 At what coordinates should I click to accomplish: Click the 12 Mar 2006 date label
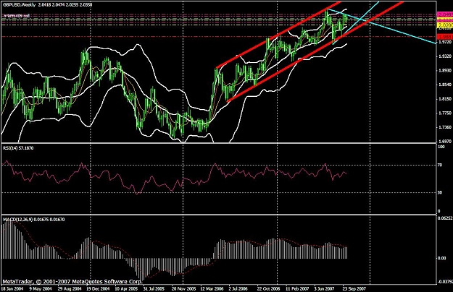click(x=212, y=288)
